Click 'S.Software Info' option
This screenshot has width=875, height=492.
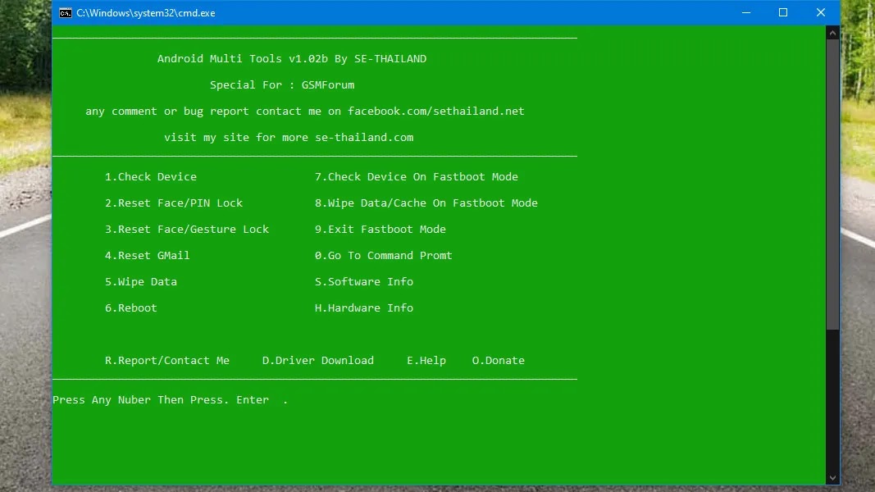point(364,282)
